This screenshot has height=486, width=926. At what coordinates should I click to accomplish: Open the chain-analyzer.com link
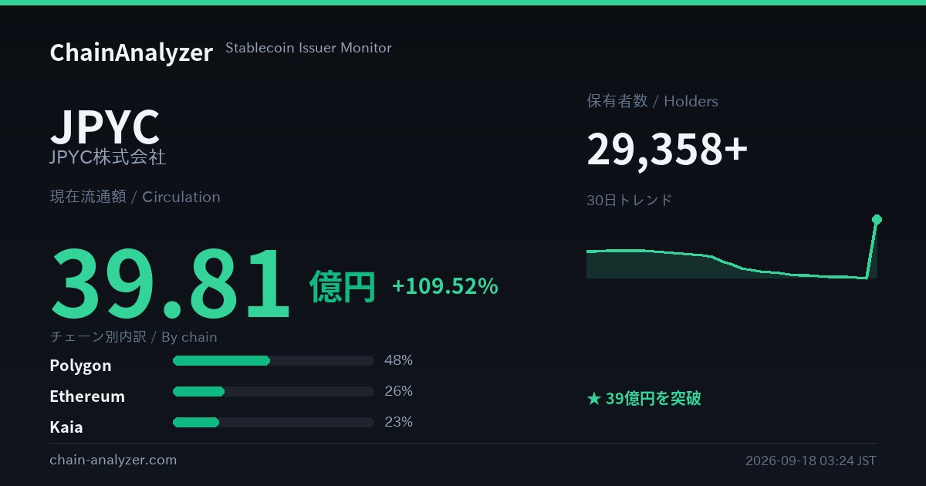113,460
